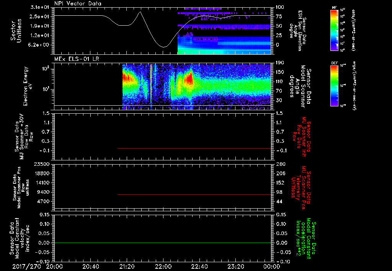Click the "21:20" time tick label
392x271 pixels.
pos(127,266)
